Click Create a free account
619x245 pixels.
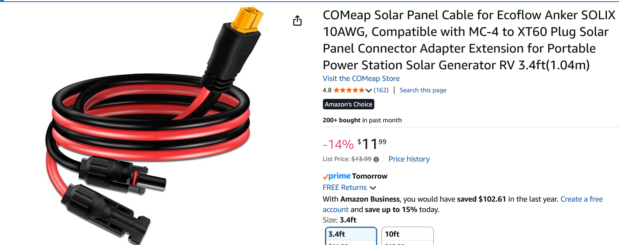pyautogui.click(x=582, y=199)
